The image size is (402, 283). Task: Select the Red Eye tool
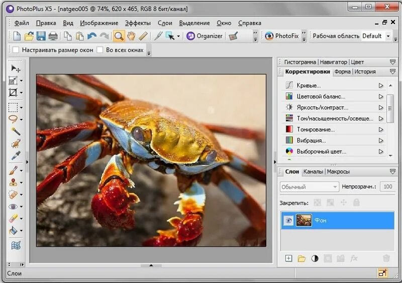click(x=13, y=206)
